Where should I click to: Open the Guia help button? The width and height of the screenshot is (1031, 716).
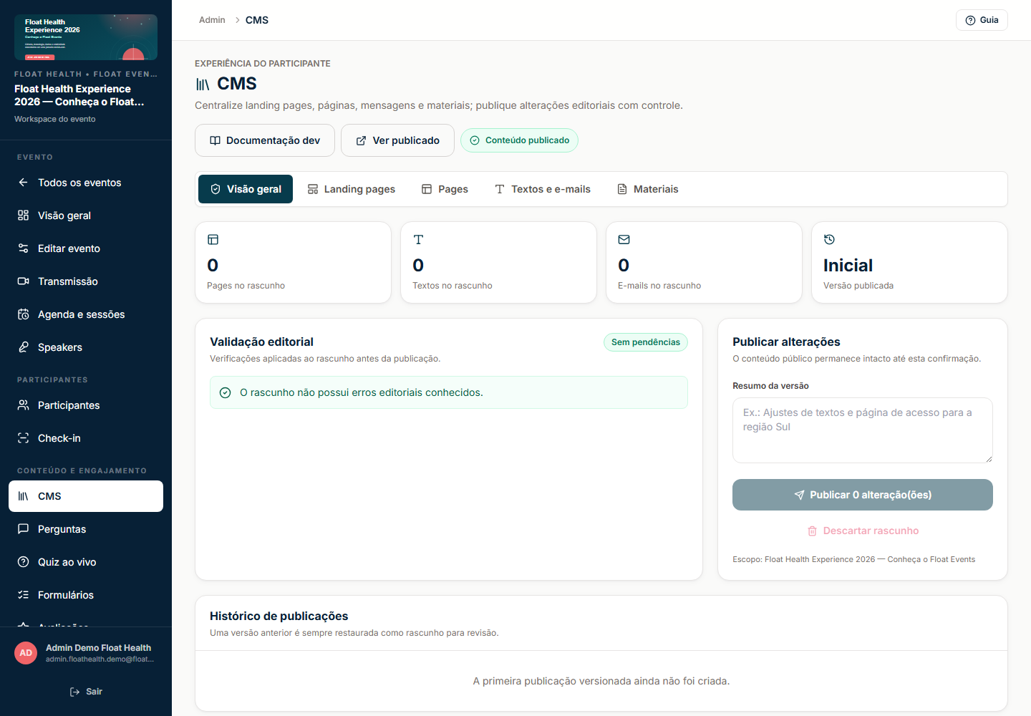(x=982, y=20)
